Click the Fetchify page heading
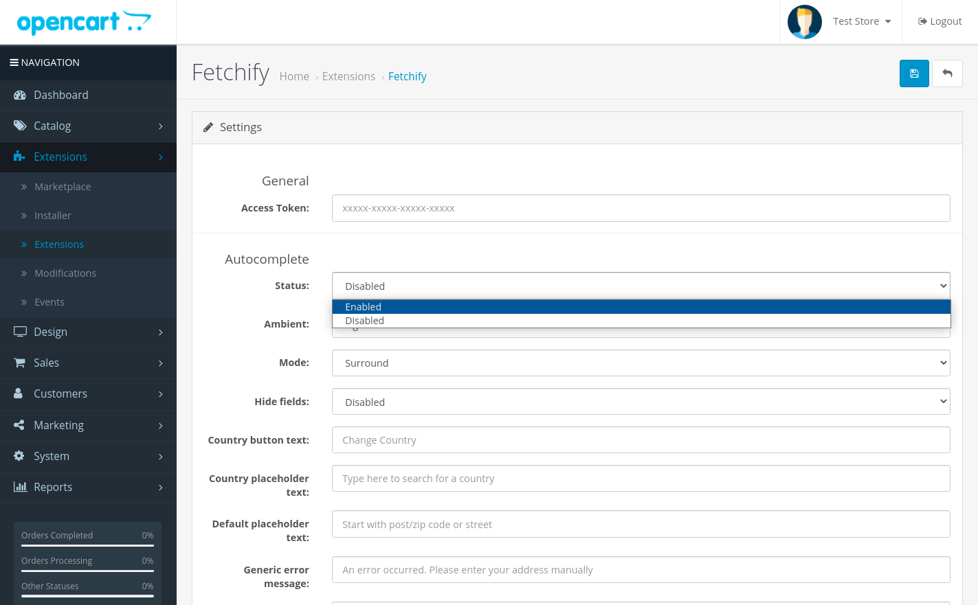 click(230, 72)
